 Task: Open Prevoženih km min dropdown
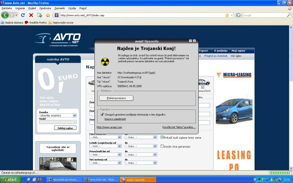click(105, 155)
